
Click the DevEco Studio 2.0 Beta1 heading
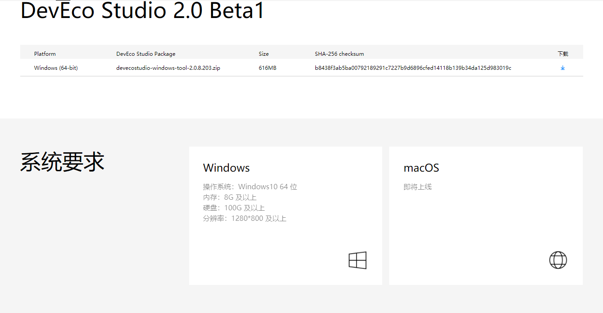[x=143, y=11]
